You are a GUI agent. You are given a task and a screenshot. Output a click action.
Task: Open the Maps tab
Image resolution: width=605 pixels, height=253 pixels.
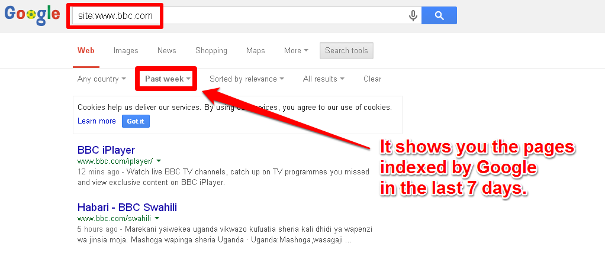(x=255, y=50)
